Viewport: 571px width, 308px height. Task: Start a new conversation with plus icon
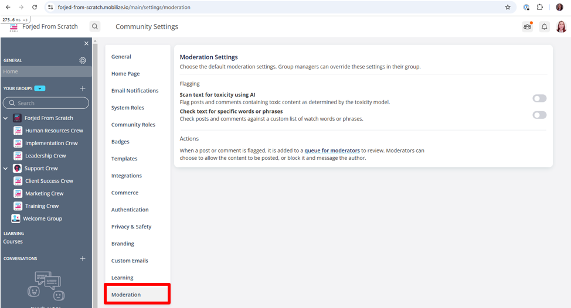click(83, 259)
